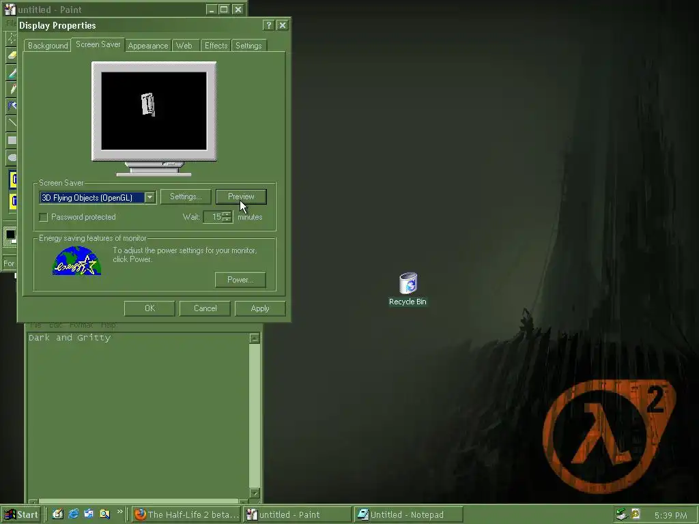Switch to Untitled - Notepad taskbar button
Screen dimensions: 699x524
coord(408,514)
